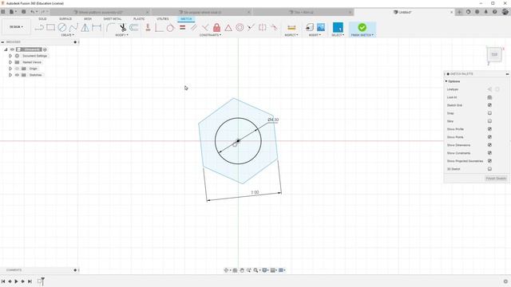Select the Circle sketch tool

62,27
